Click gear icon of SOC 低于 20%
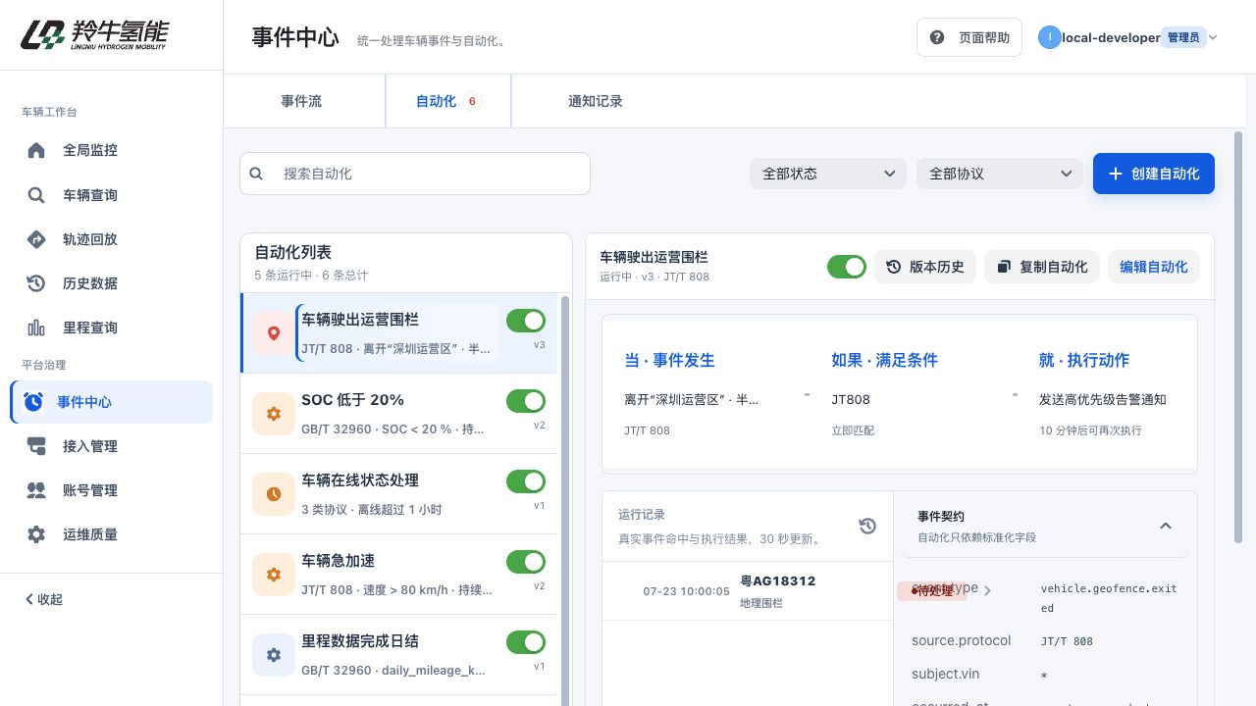 pos(274,414)
